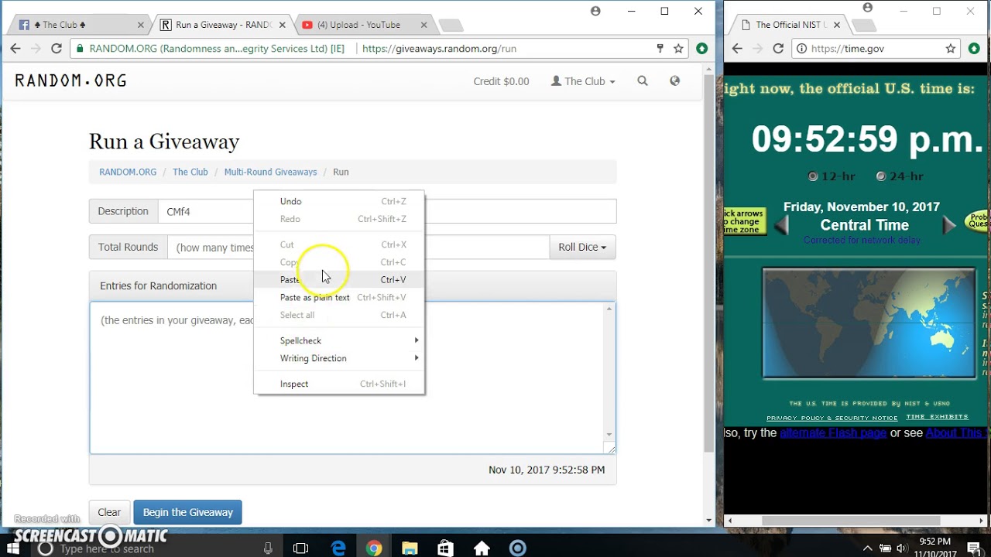This screenshot has height=557, width=991.
Task: Select Paste as plain text in context menu
Action: click(x=339, y=297)
